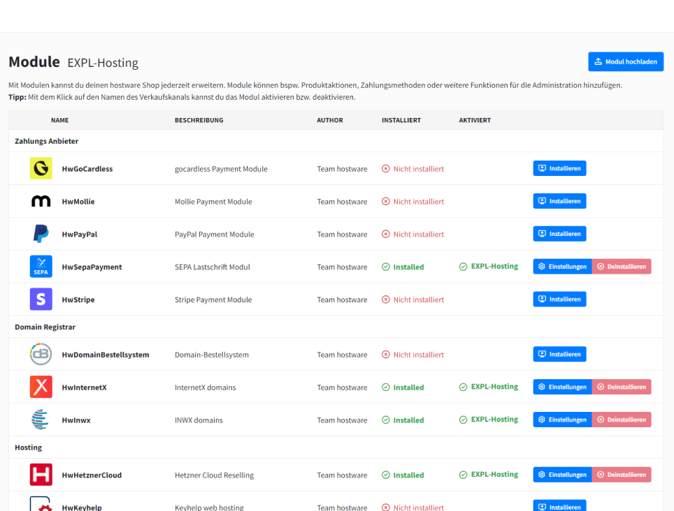Uninstall HwInwx via Deinstallieren
The image size is (674, 511).
[x=622, y=419]
